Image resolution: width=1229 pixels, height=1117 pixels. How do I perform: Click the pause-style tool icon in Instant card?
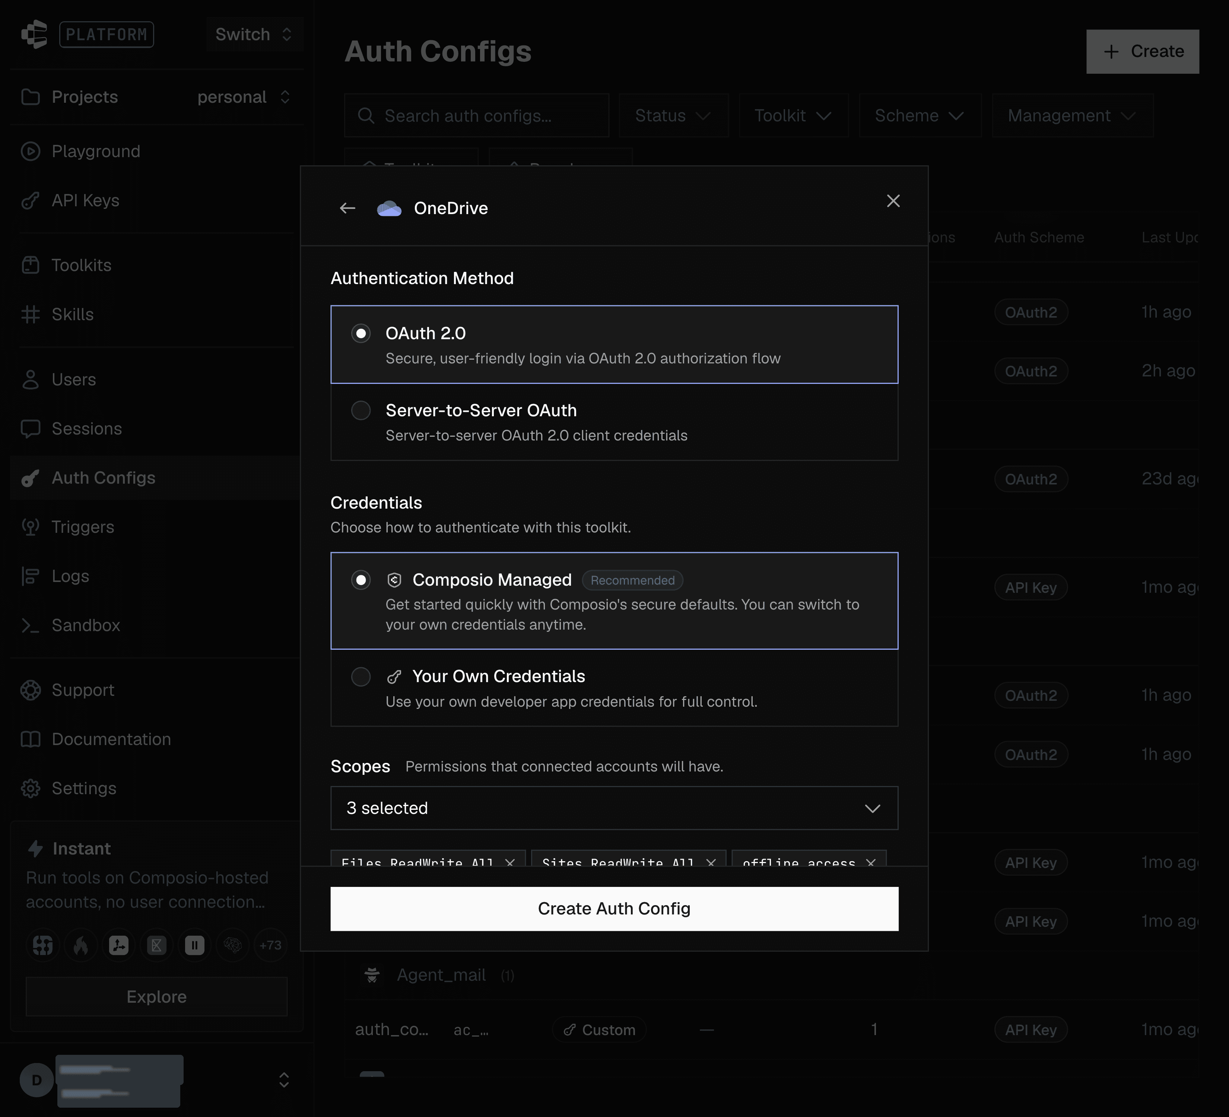tap(194, 945)
